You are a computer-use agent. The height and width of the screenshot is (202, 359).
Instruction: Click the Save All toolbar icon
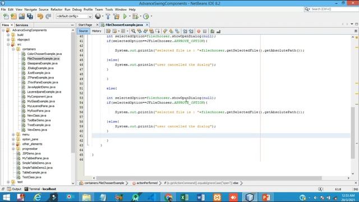(30, 16)
